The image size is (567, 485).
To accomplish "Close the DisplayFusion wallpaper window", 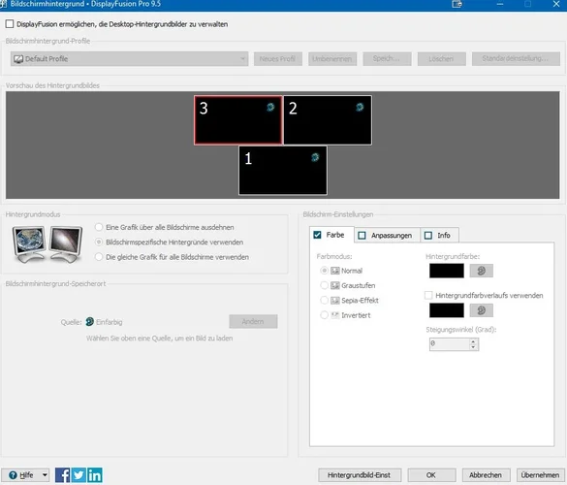I will [x=556, y=4].
